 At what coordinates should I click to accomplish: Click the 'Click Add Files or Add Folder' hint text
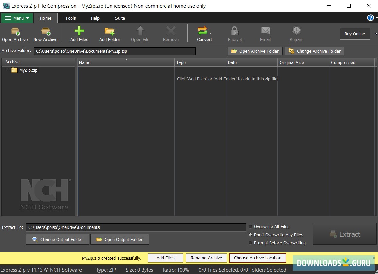point(227,79)
